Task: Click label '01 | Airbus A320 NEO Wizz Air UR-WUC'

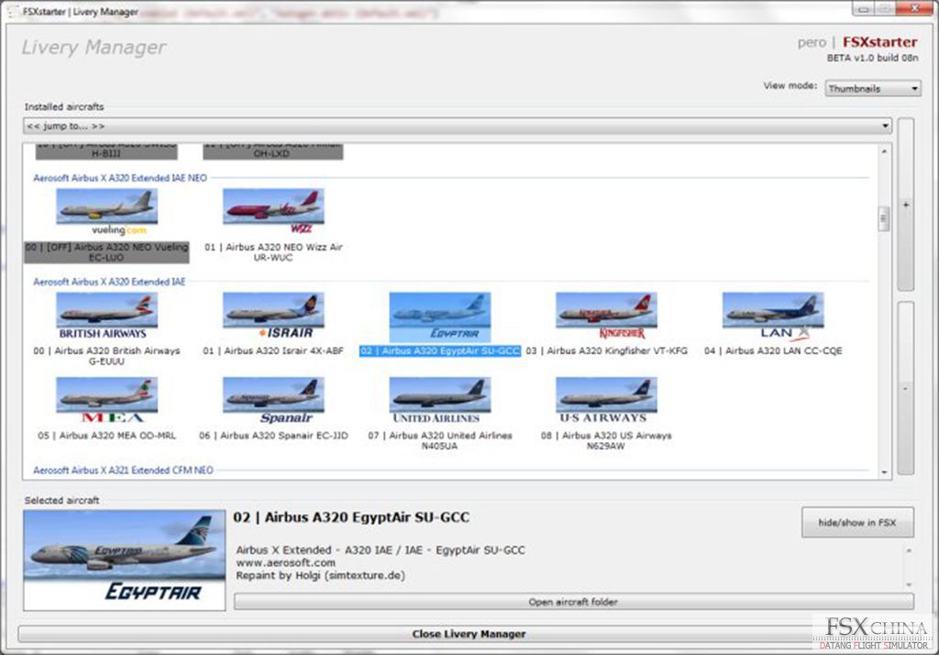Action: pos(273,252)
